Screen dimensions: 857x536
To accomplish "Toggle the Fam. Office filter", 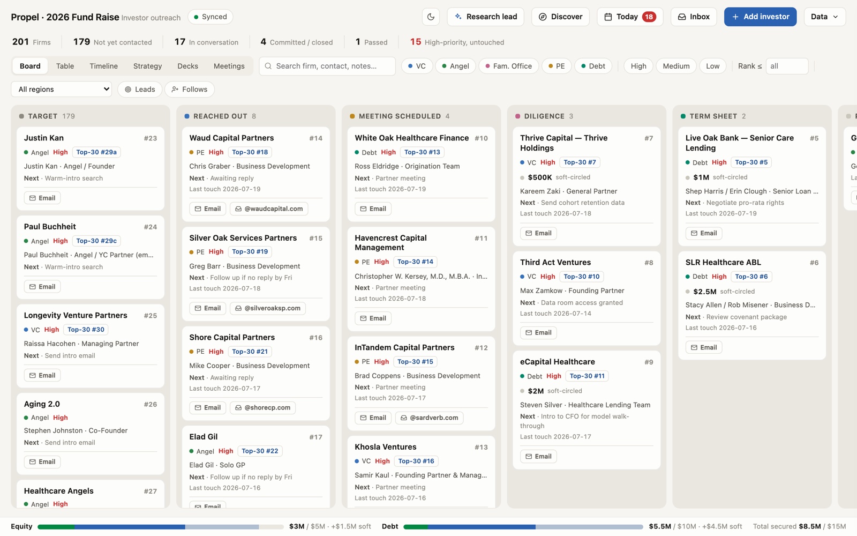I will coord(508,66).
